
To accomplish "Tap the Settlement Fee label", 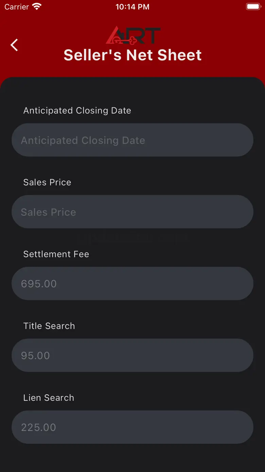I will [x=56, y=254].
